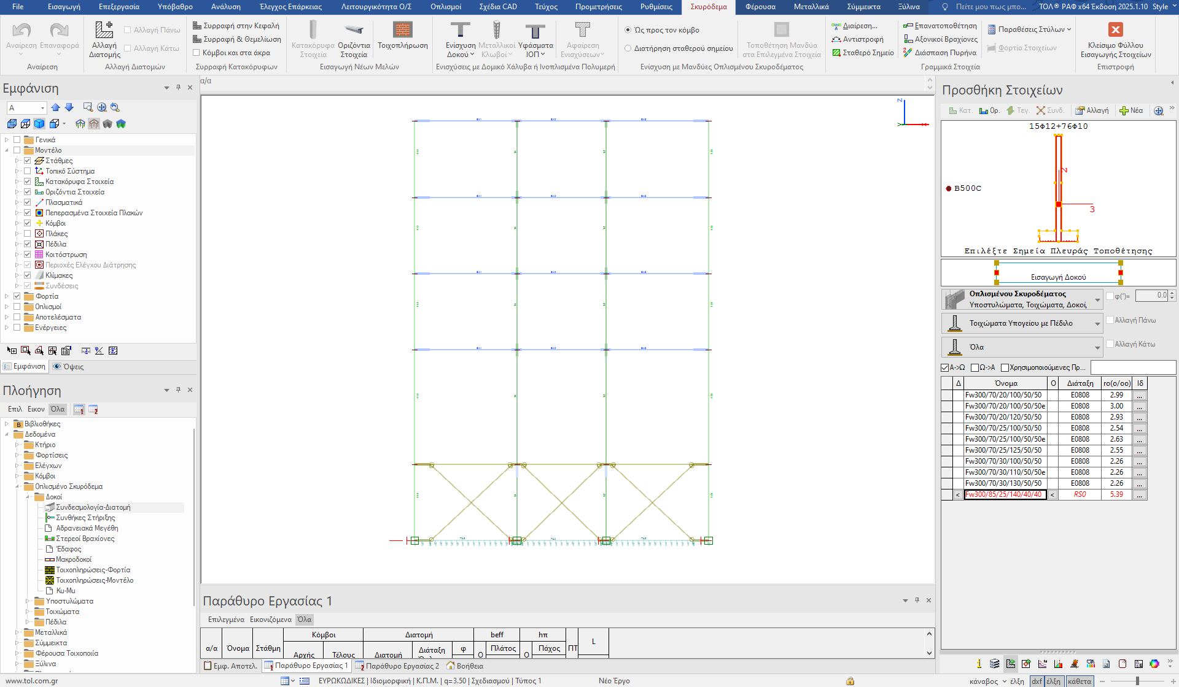Click the close Κλείσιμο Φύλλου Εισαγωγής Στοιχείων button
This screenshot has height=687, width=1179.
coord(1115,30)
